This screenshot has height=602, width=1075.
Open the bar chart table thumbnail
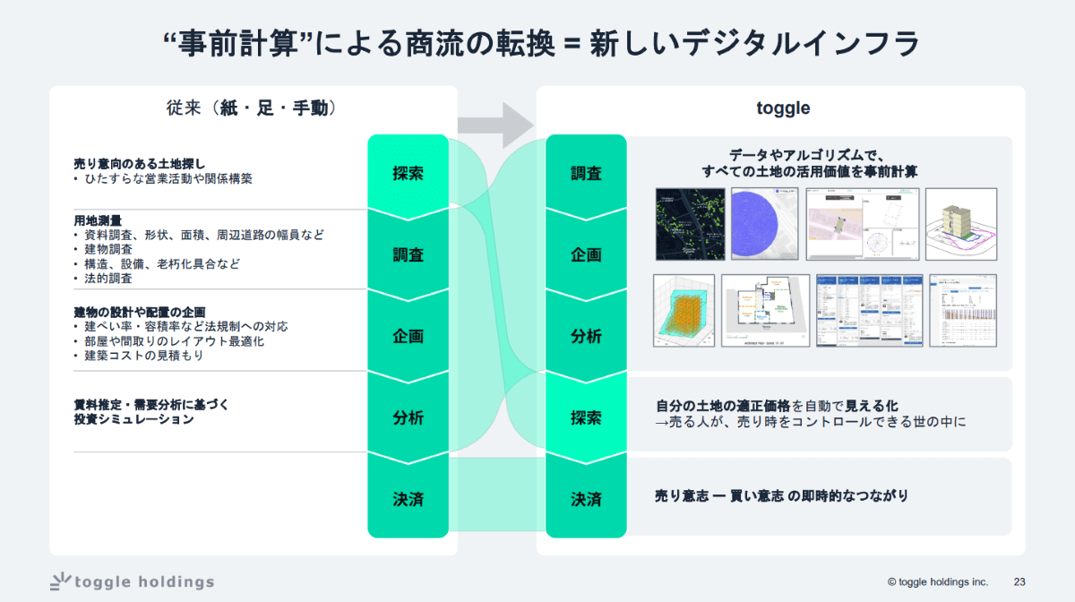(963, 310)
